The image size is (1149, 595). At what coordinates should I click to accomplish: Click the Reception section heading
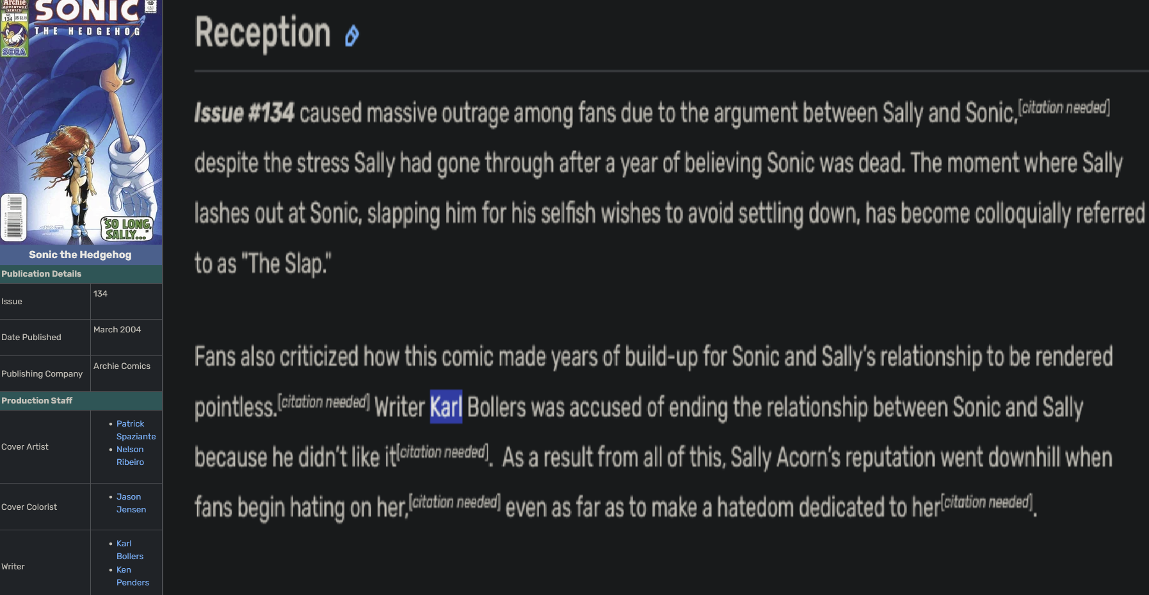(262, 33)
